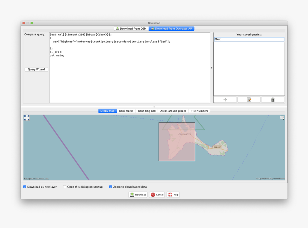This screenshot has width=308, height=228.
Task: Click the saved queries BBox search field
Action: (249, 39)
